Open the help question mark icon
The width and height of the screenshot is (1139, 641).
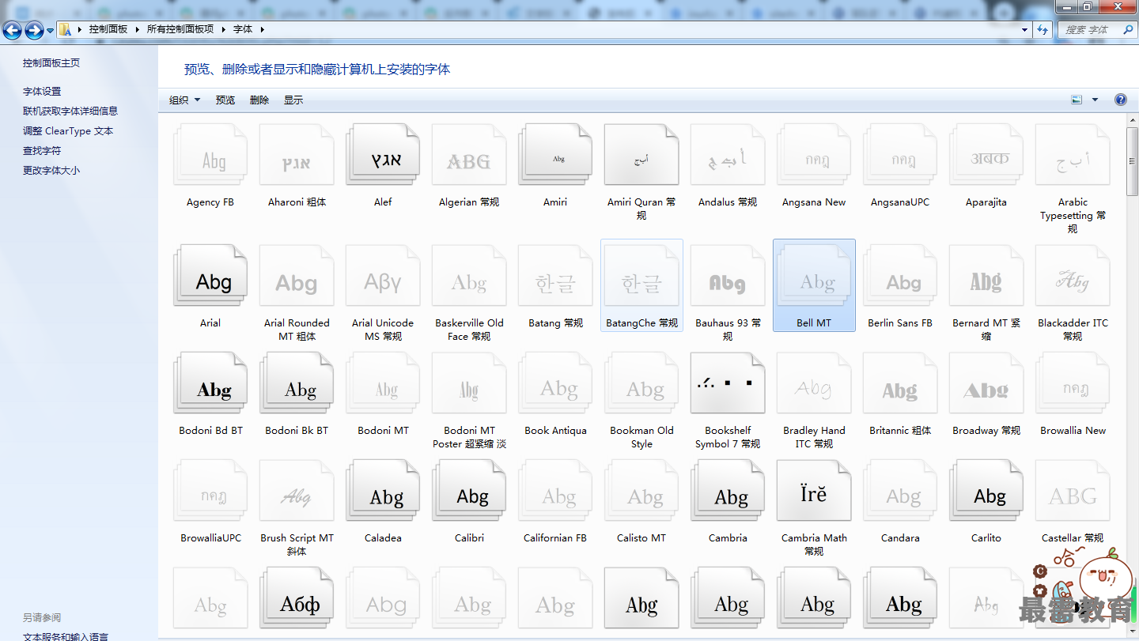[x=1121, y=100]
